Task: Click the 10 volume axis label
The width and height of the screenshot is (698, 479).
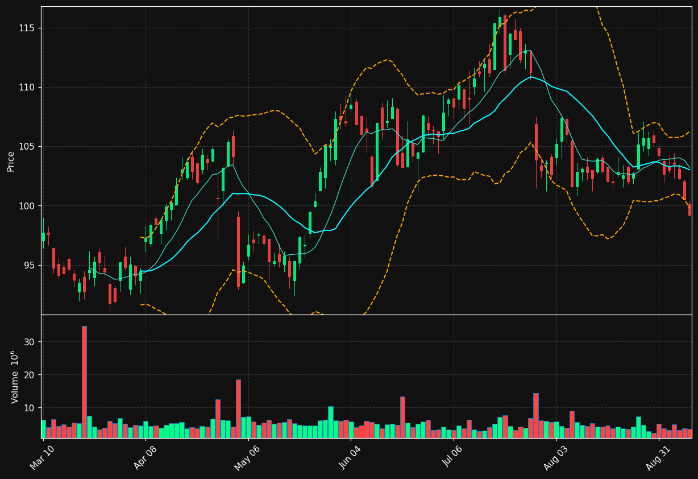Action: (x=29, y=408)
